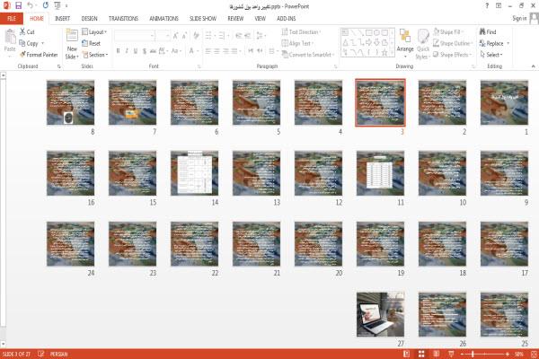Screen dimensions: 539x359
Task: Click Shape Effects button
Action: tap(451, 55)
